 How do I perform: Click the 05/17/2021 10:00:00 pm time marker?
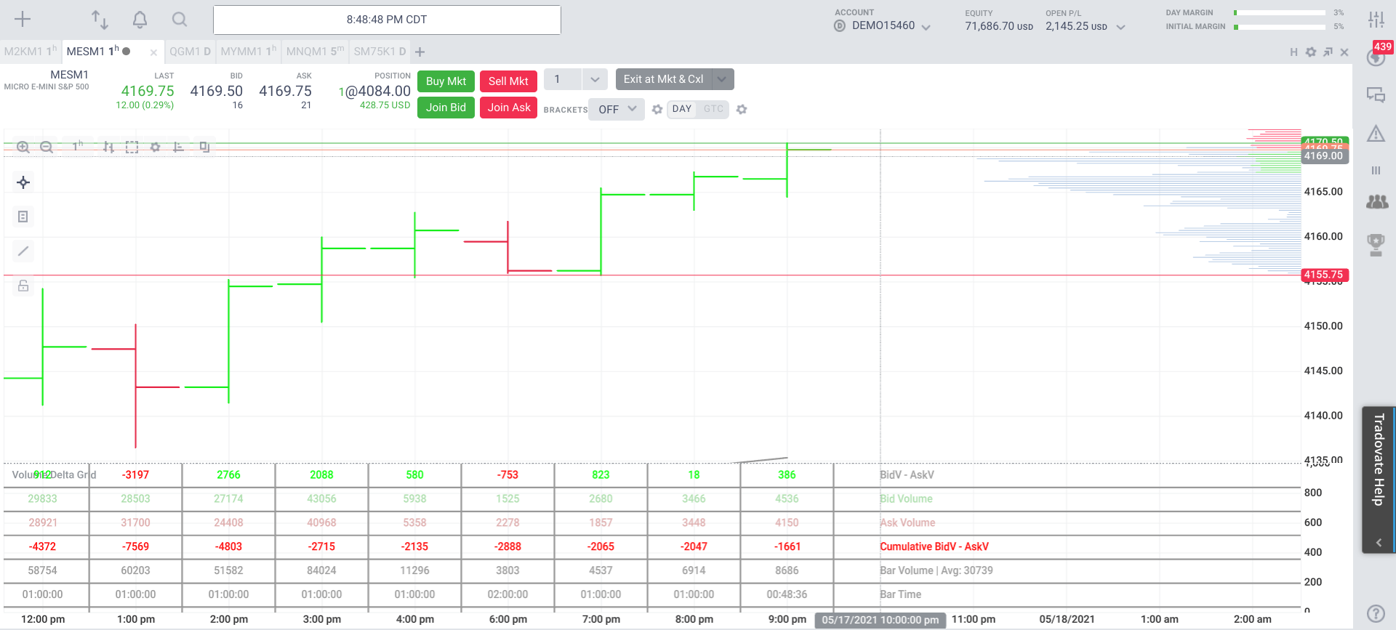pyautogui.click(x=880, y=620)
